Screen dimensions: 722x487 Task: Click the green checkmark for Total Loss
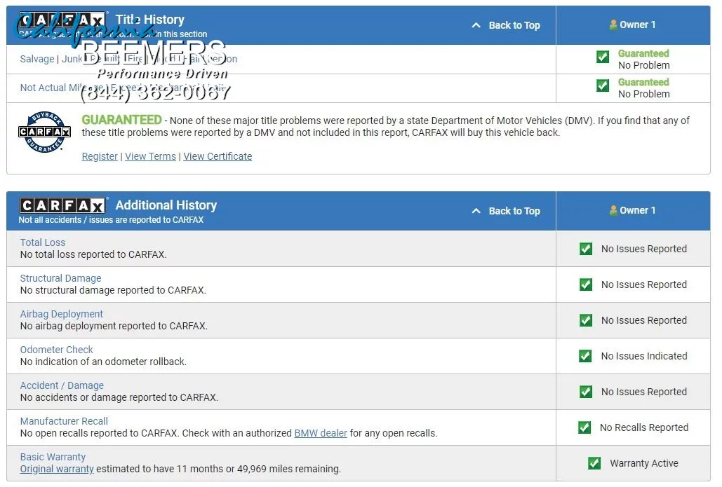[586, 249]
